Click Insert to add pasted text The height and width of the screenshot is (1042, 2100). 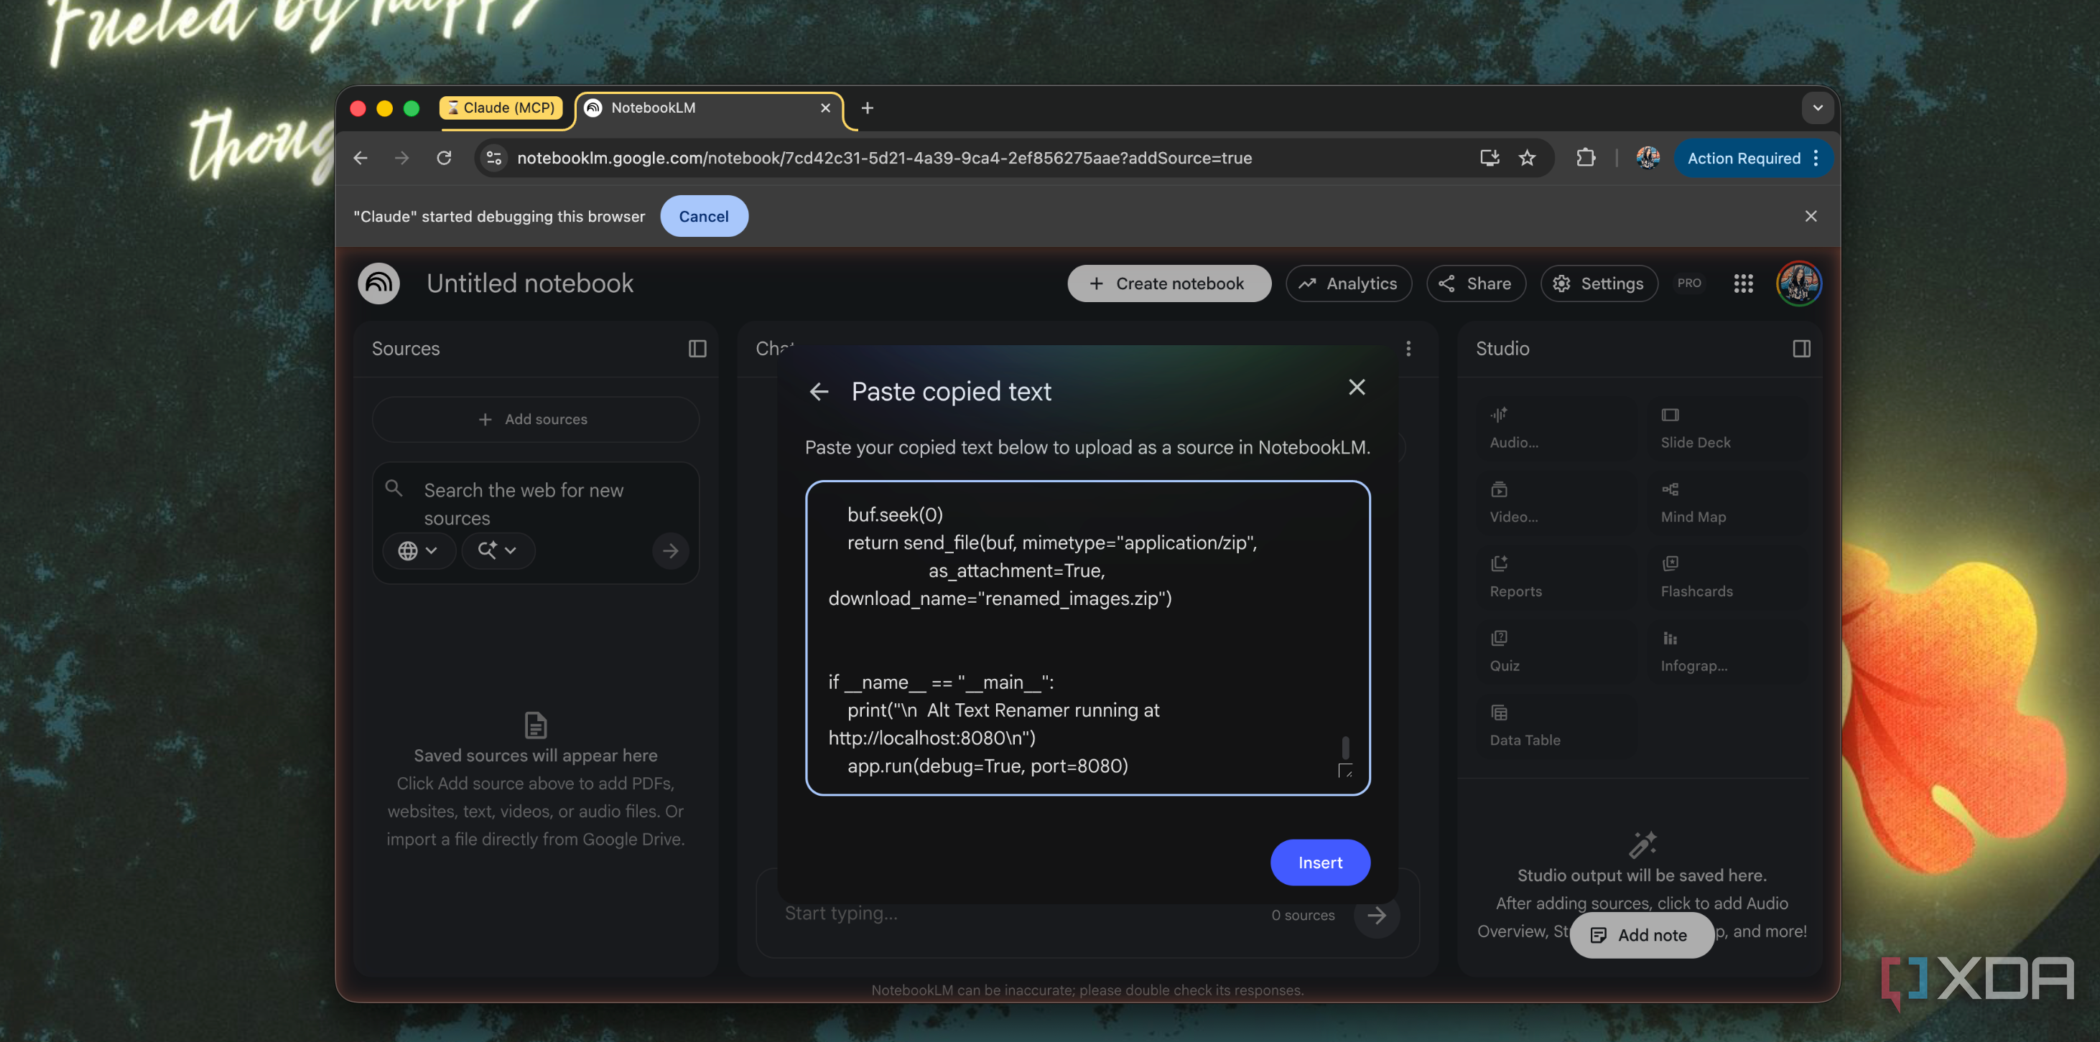(x=1320, y=862)
